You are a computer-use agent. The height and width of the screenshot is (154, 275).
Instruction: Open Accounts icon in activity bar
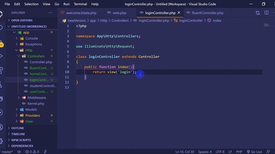click(x=1, y=127)
